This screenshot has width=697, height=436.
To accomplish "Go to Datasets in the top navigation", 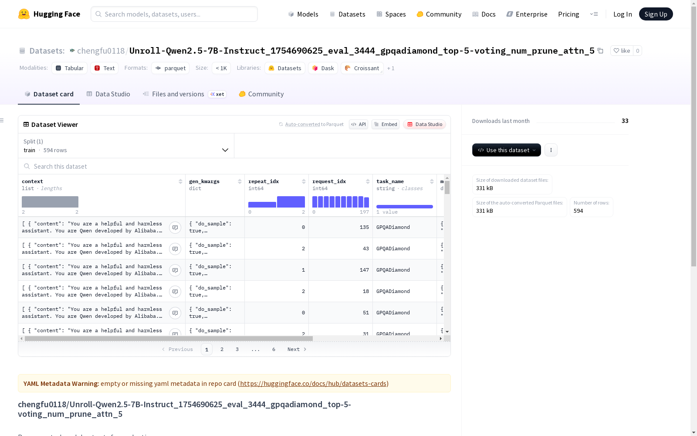I will click(x=347, y=14).
